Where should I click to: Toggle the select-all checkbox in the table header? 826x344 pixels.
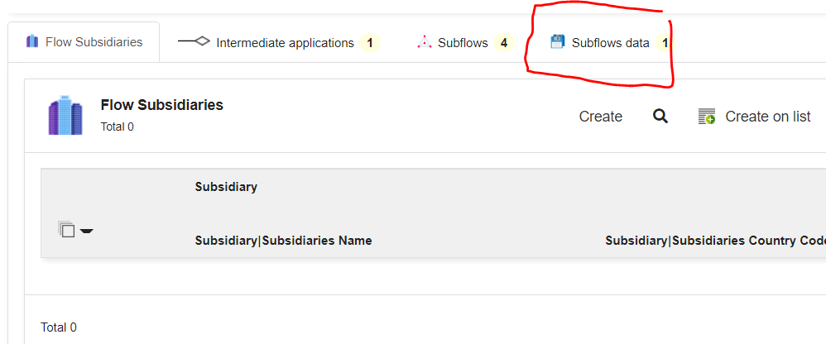point(67,230)
